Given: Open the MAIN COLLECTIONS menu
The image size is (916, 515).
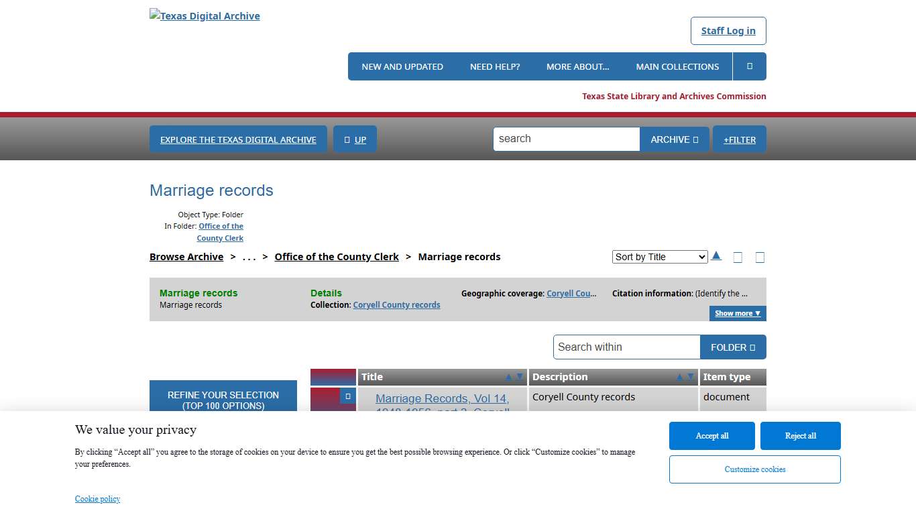Looking at the screenshot, I should 678,66.
